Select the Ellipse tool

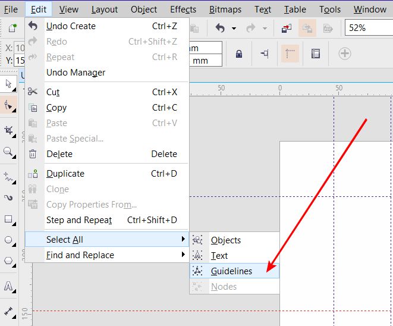tap(8, 240)
